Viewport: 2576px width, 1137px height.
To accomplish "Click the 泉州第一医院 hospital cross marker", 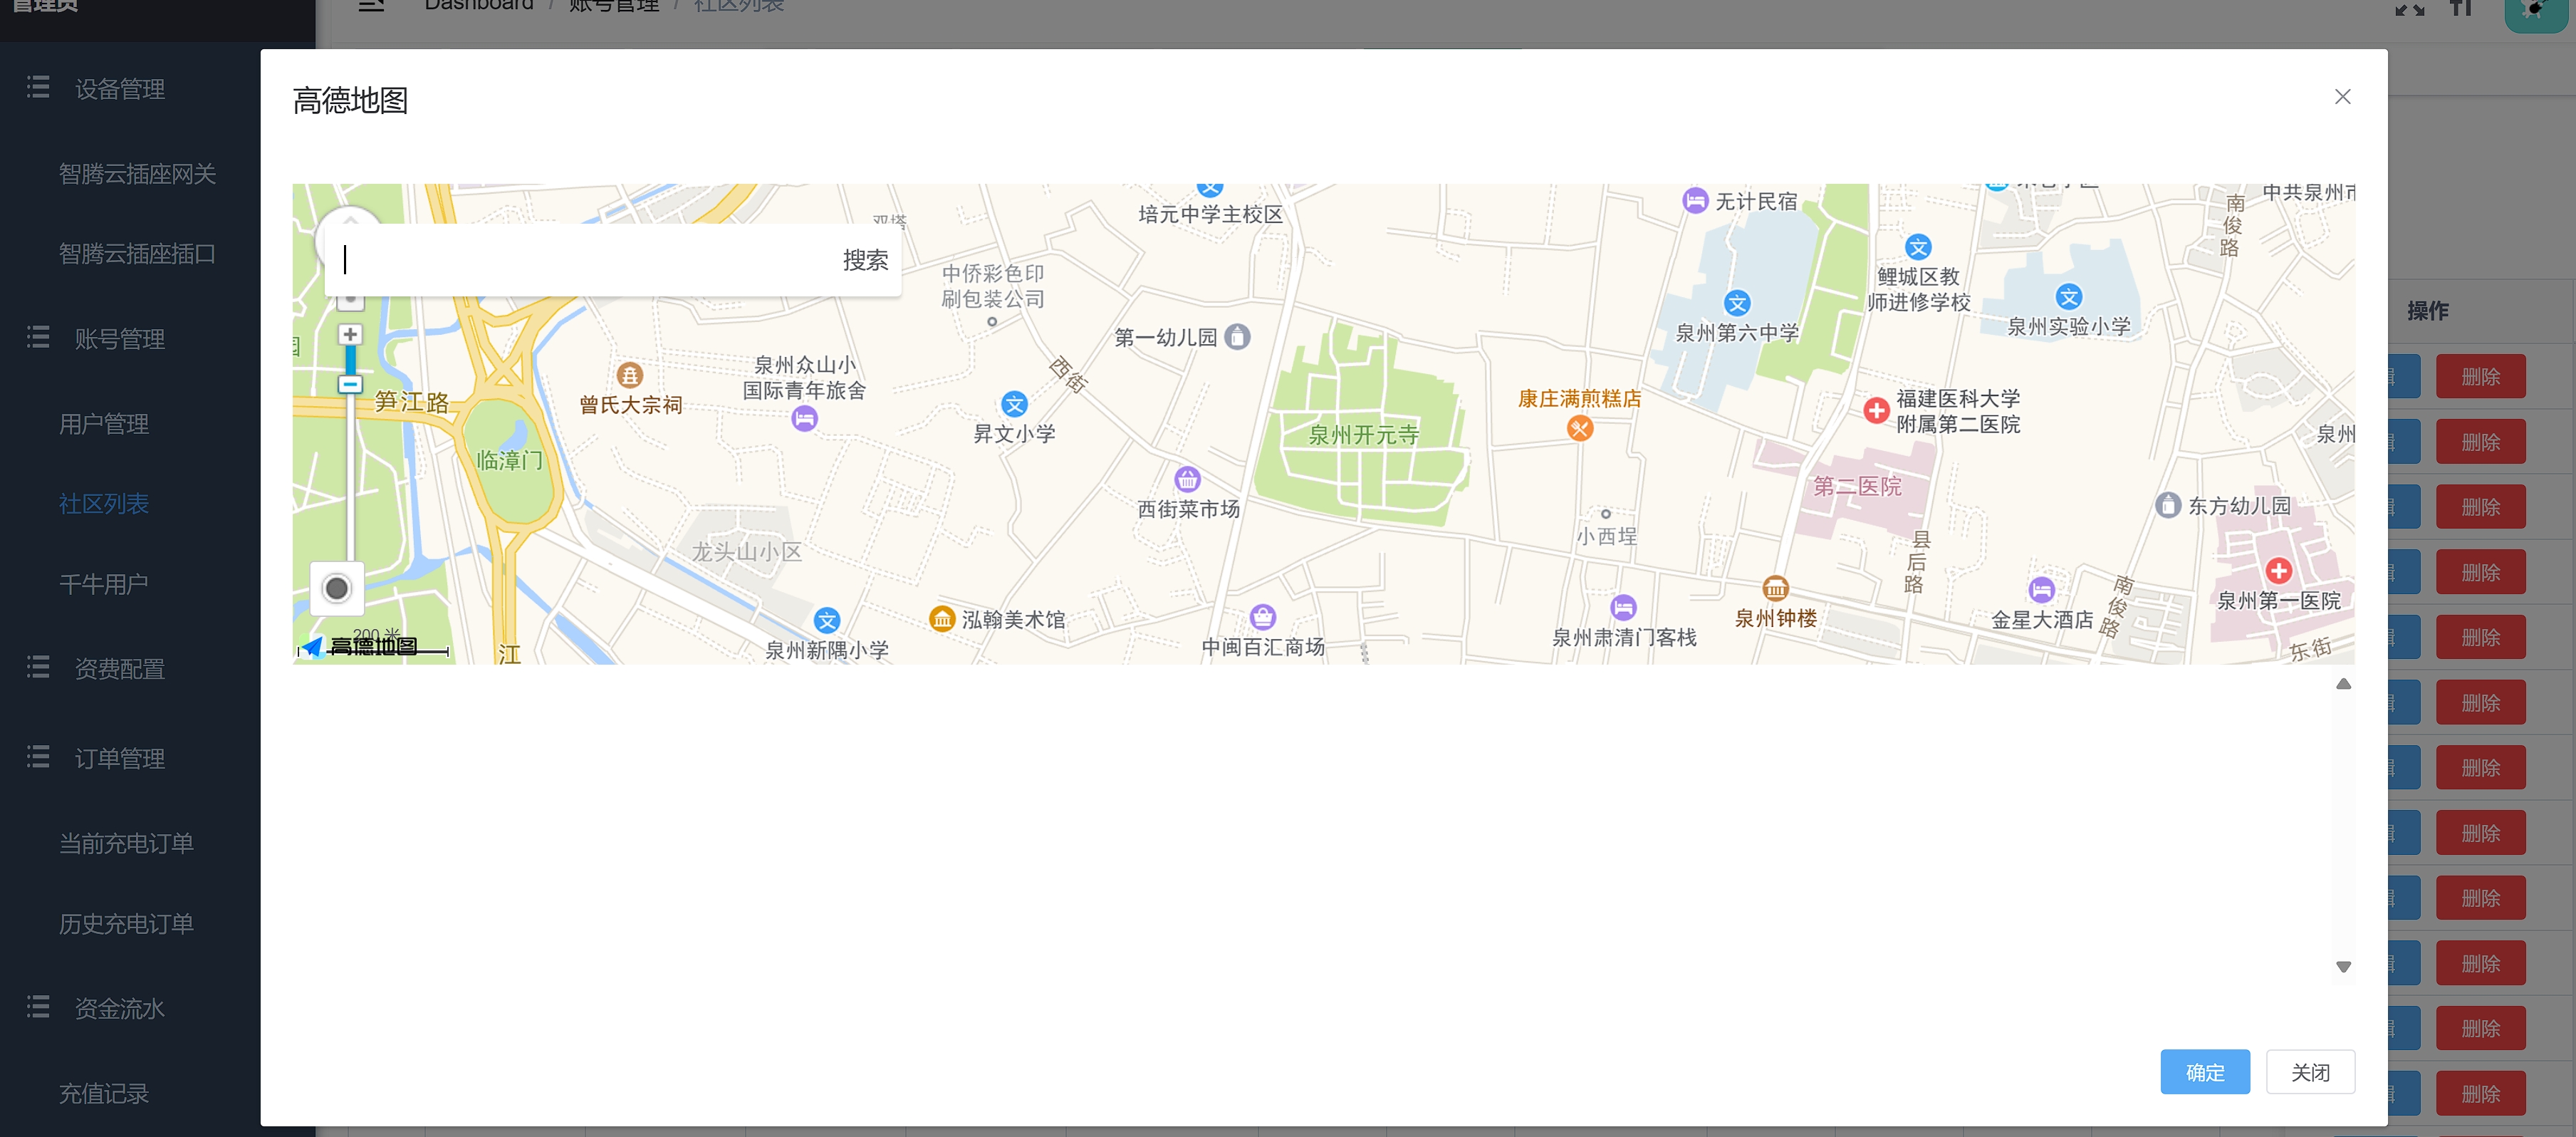I will click(x=2278, y=571).
